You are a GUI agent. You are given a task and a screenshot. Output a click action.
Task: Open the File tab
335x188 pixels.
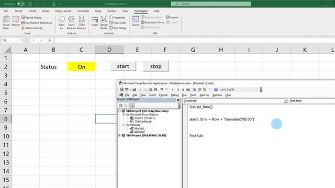[6, 11]
